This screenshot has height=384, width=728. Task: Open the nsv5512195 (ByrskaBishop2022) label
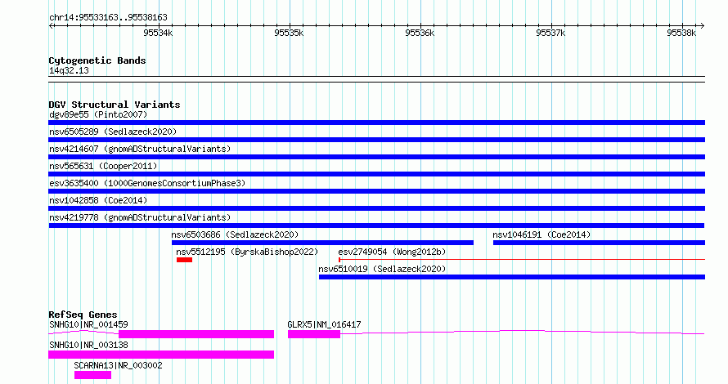(247, 252)
